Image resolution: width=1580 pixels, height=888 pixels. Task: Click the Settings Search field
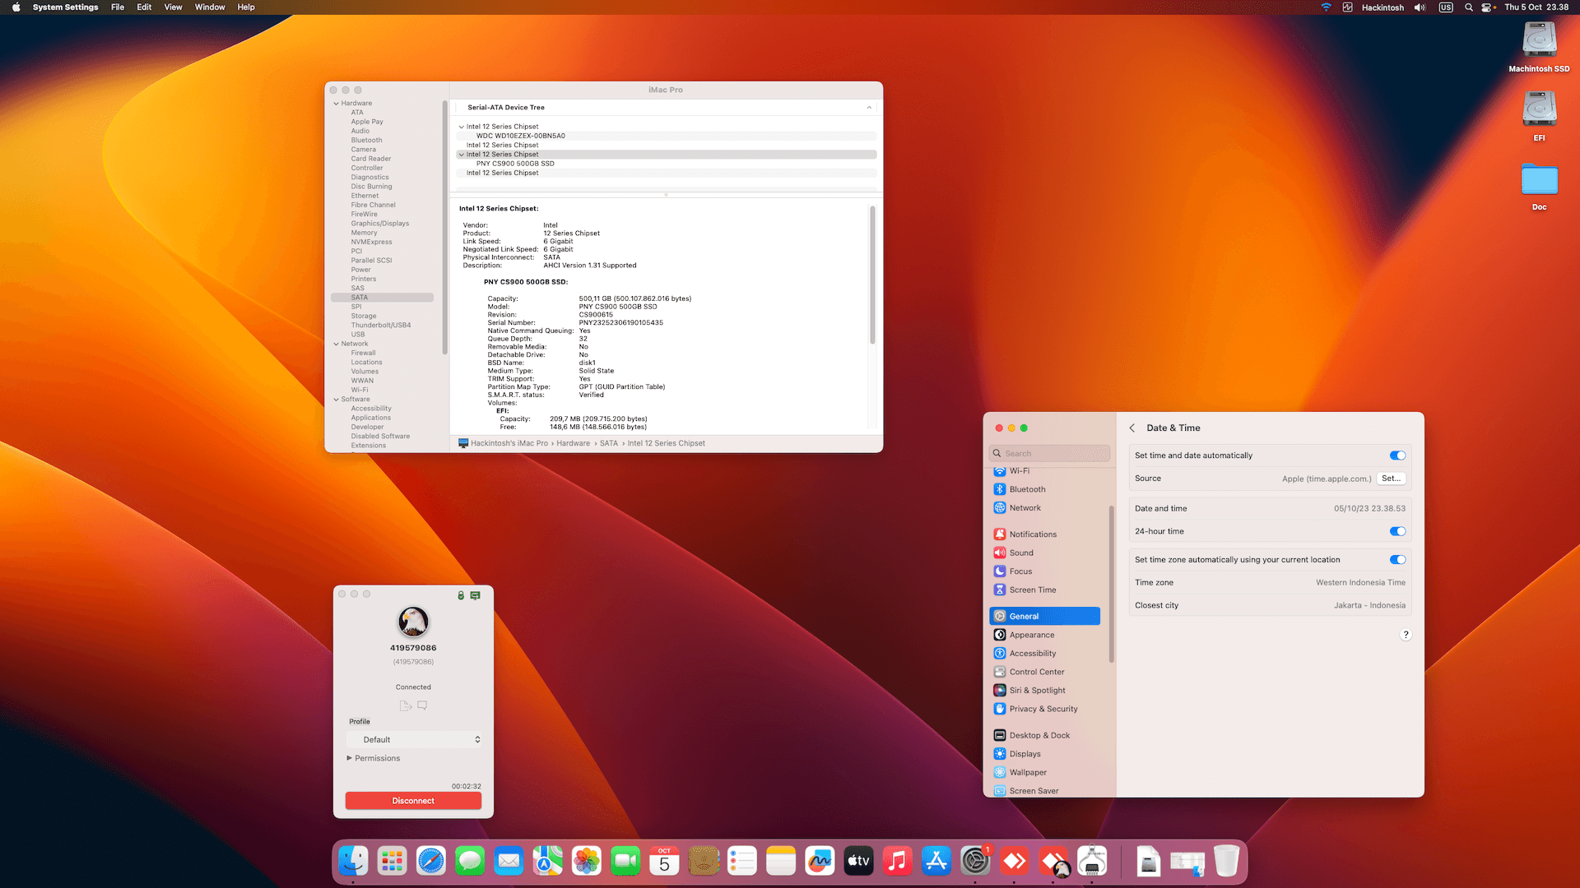pyautogui.click(x=1051, y=454)
